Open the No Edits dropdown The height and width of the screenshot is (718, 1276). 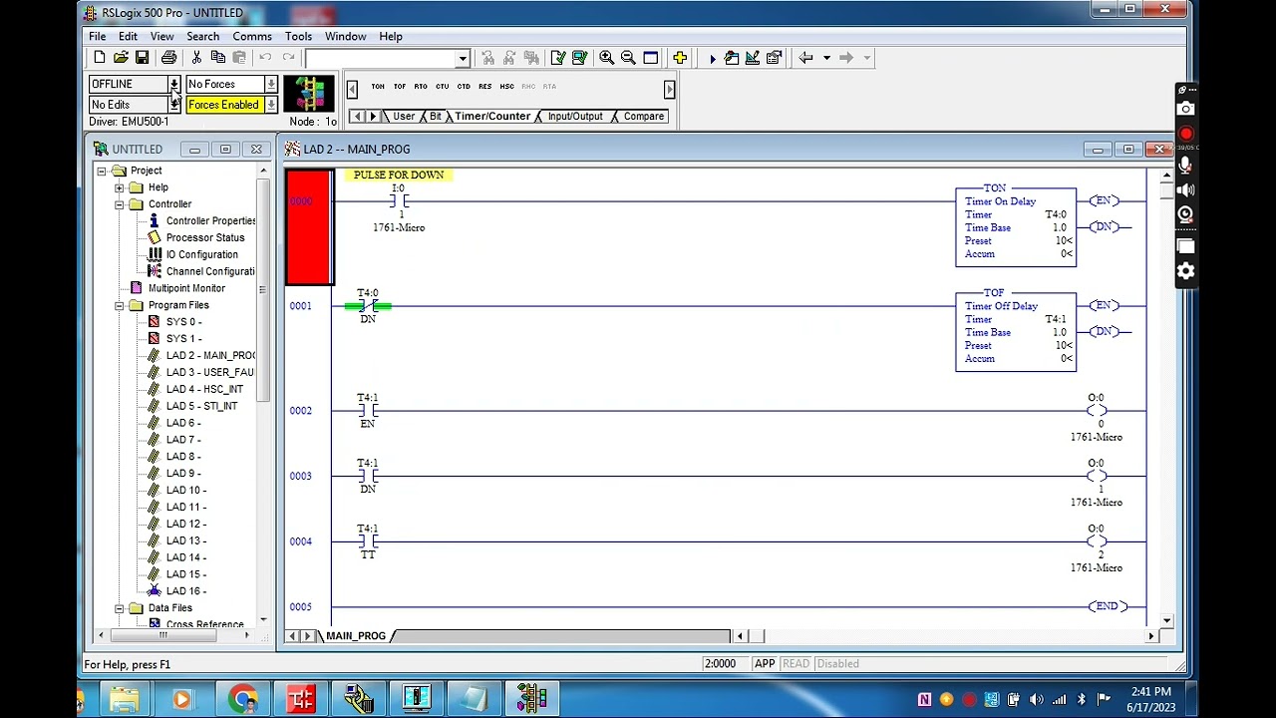(x=173, y=105)
